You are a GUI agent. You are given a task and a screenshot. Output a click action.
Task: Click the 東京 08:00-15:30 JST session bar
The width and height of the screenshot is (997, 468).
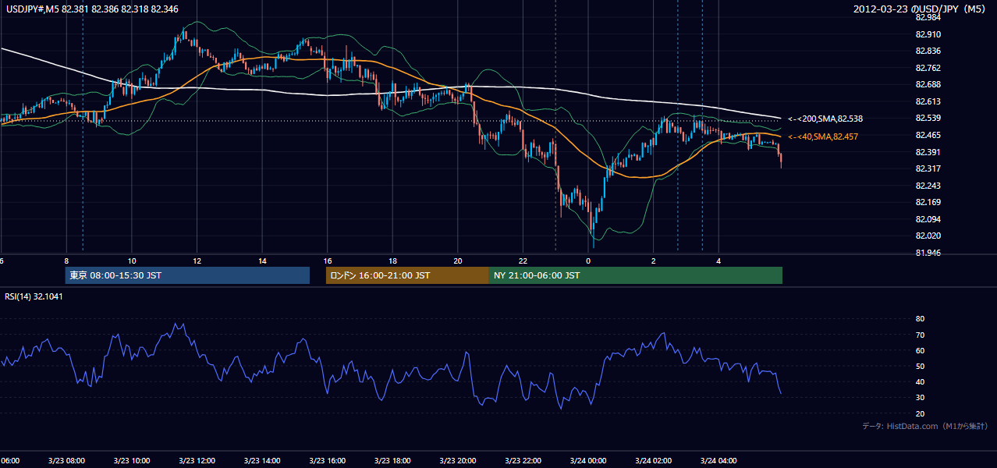[187, 275]
